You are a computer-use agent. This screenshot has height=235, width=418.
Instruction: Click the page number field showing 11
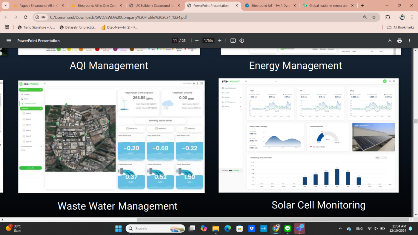[175, 40]
